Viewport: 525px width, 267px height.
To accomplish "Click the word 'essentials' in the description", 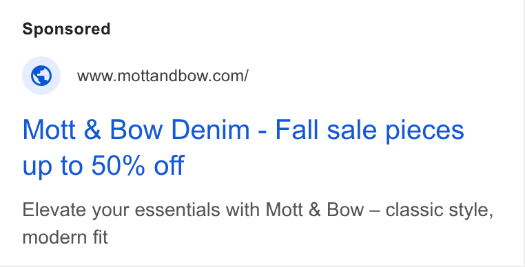I will [x=178, y=210].
